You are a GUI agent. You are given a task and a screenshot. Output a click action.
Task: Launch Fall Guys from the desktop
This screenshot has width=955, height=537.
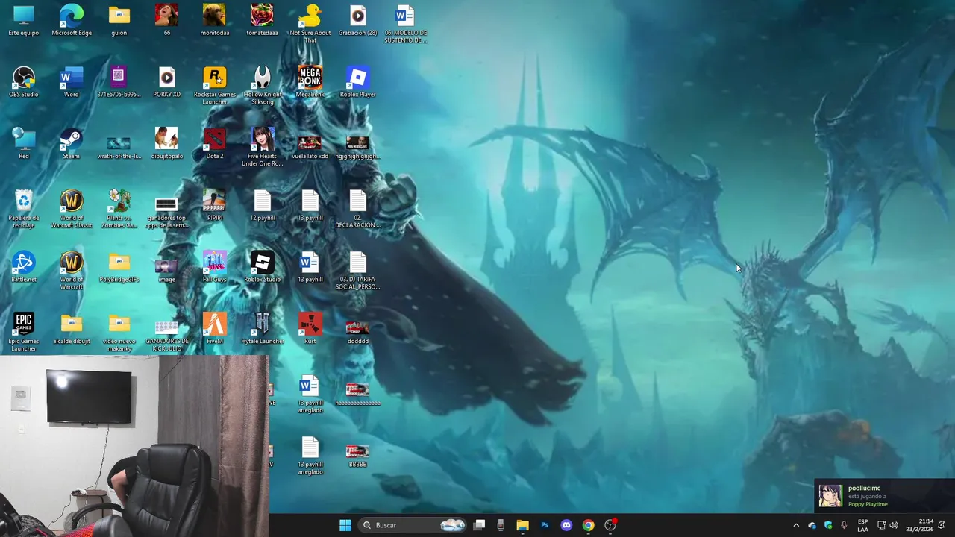[x=215, y=267]
